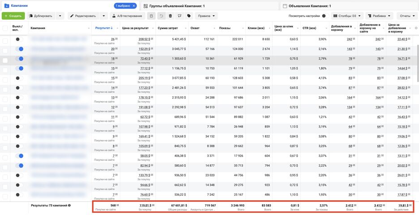The width and height of the screenshot is (419, 215).
Task: Click the green 'Создать' button
Action: click(x=13, y=16)
